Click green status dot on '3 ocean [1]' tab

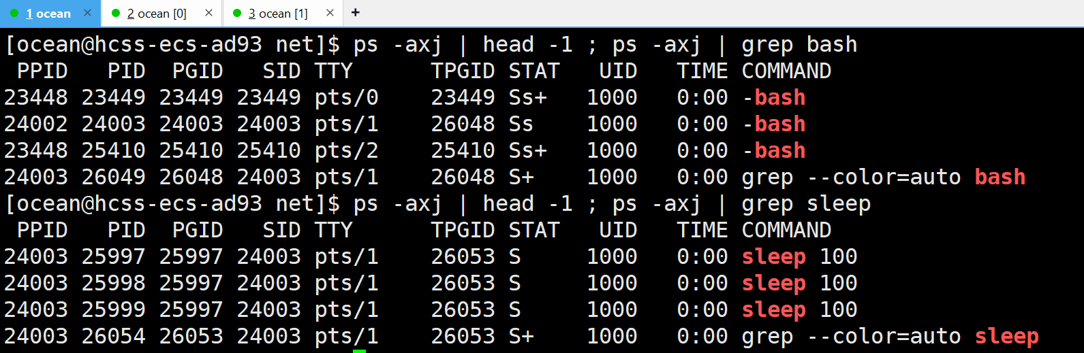pyautogui.click(x=237, y=14)
